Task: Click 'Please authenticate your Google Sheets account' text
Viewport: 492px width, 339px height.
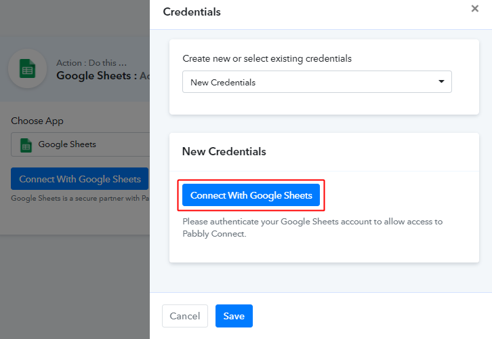Action: pos(312,228)
